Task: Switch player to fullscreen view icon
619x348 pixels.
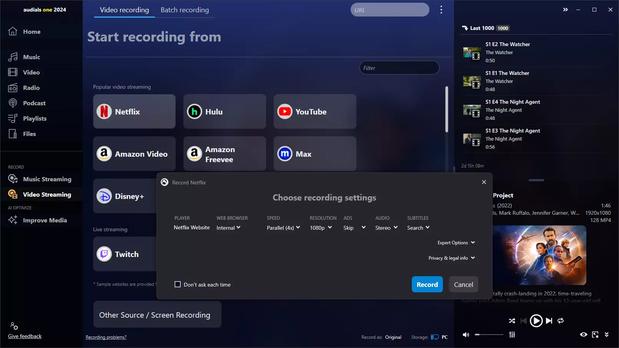Action: coord(595,335)
